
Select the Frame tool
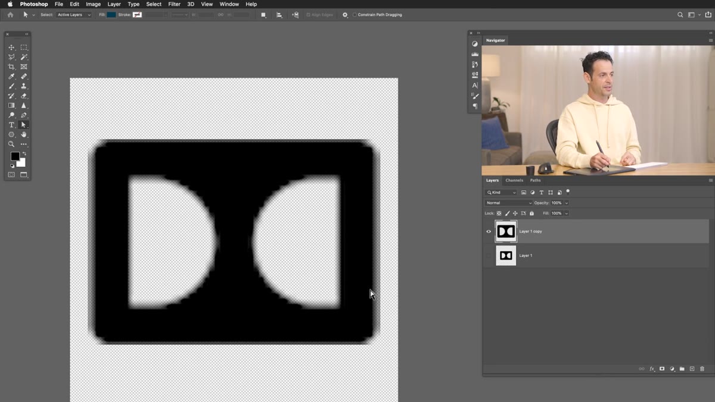tap(24, 67)
